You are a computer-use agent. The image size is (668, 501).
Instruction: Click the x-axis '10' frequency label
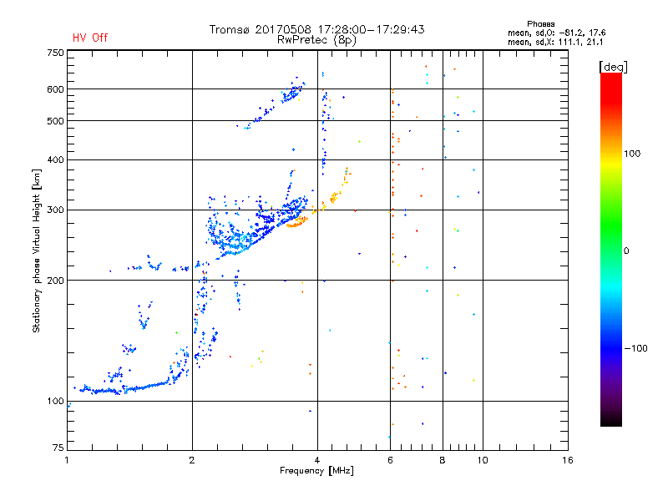coord(483,460)
